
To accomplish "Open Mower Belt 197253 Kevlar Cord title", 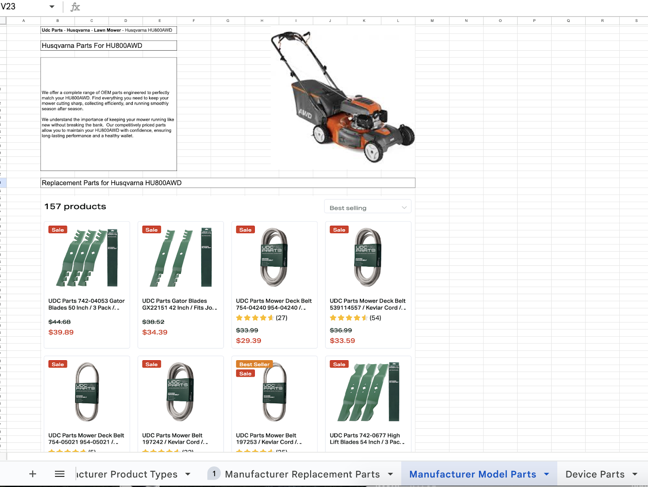I will [x=269, y=439].
